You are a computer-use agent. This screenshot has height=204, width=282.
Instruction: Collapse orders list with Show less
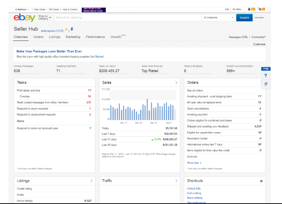pos(194,163)
